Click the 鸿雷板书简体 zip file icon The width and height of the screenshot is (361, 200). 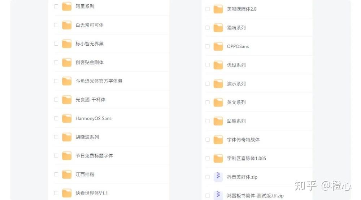tap(218, 195)
